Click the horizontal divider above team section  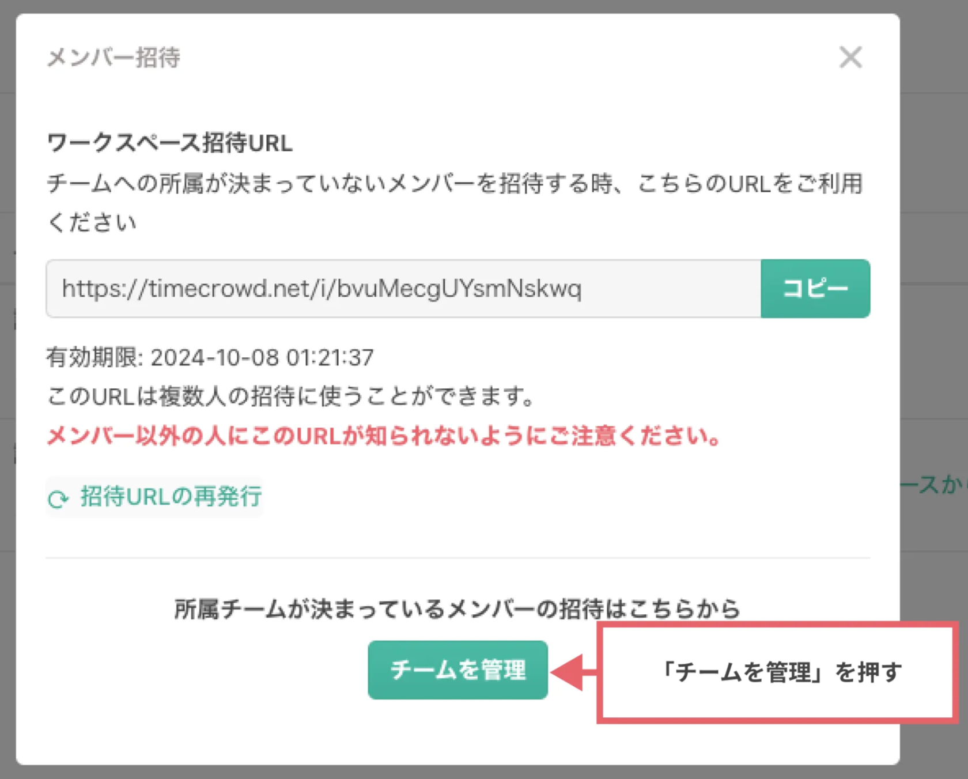457,558
